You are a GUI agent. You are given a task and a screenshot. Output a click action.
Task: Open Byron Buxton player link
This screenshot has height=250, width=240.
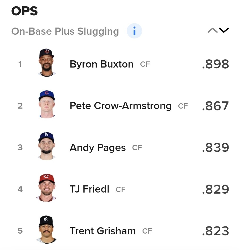click(x=102, y=64)
